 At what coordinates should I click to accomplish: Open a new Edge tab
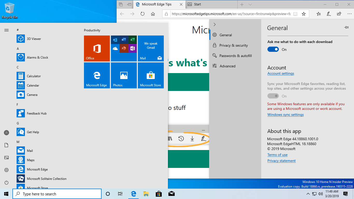pos(242,4)
